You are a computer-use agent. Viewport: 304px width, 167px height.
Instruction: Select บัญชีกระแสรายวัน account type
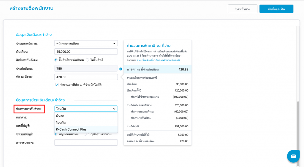(85, 134)
